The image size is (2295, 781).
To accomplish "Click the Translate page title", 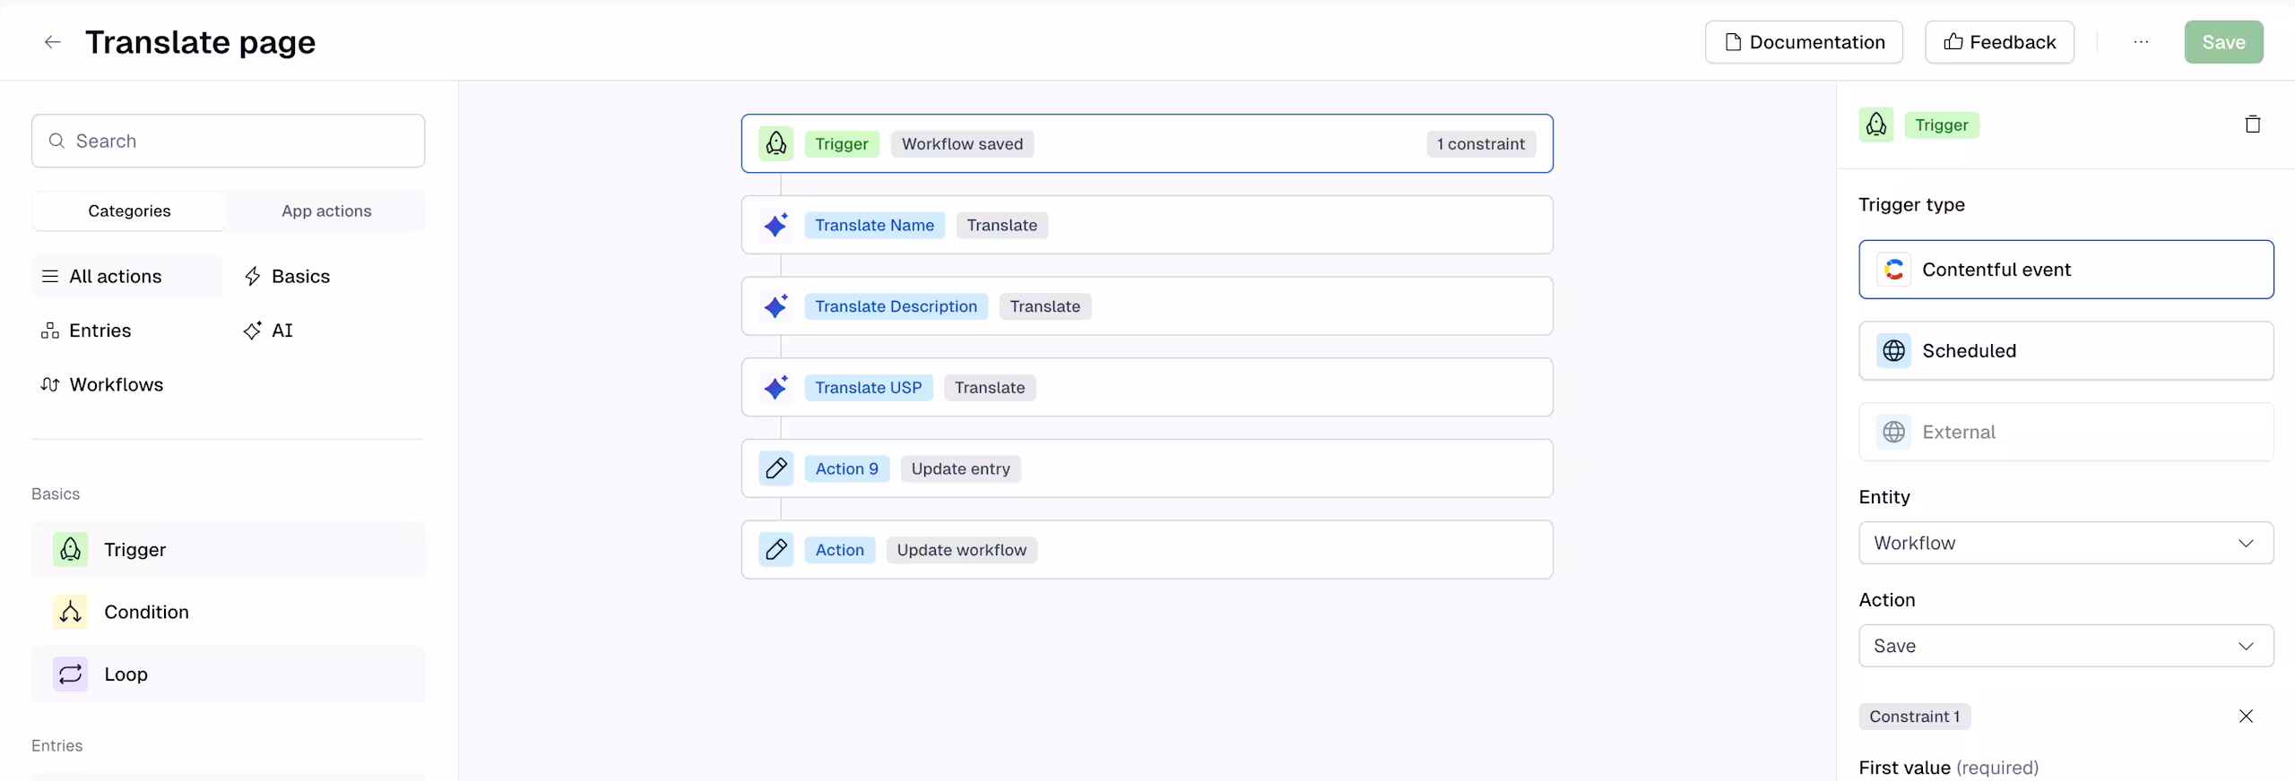I will click(x=200, y=42).
